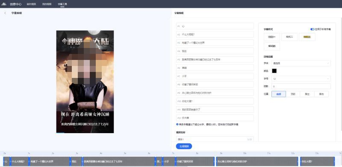Click the 阴影 shadow value field
Screen dimensions: 342x167
[x=301, y=86]
